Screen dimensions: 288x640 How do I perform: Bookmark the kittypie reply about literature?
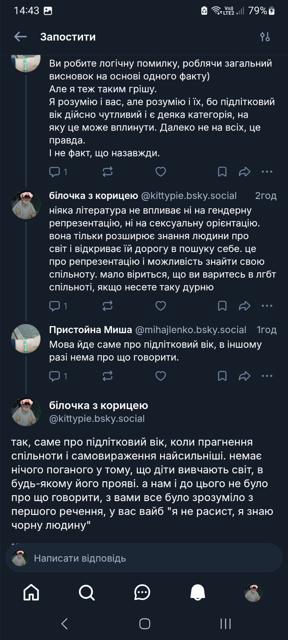(222, 306)
